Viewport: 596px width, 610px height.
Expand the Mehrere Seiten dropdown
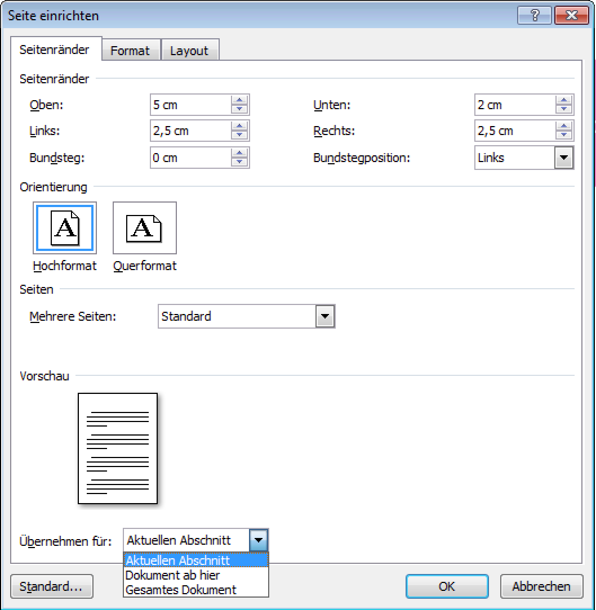(324, 317)
